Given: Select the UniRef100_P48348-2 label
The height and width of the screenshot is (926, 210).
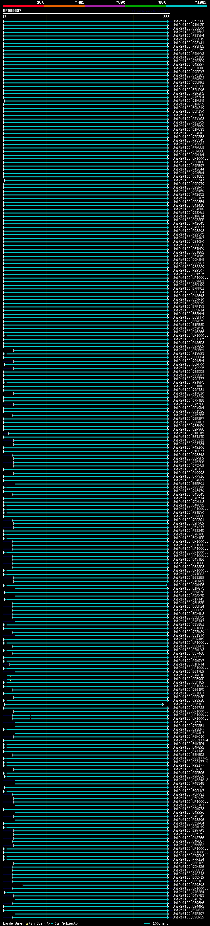Looking at the screenshot, I should pyautogui.click(x=190, y=780).
